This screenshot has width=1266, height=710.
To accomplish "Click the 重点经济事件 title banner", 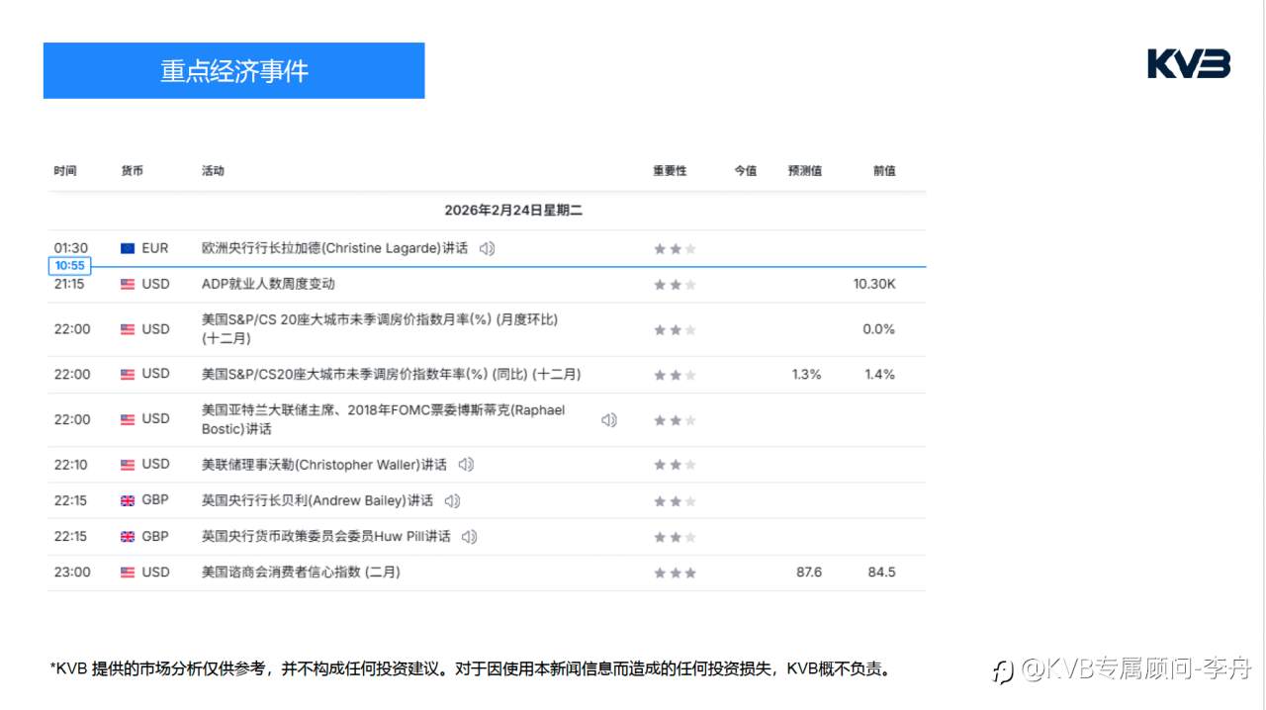I will point(233,71).
